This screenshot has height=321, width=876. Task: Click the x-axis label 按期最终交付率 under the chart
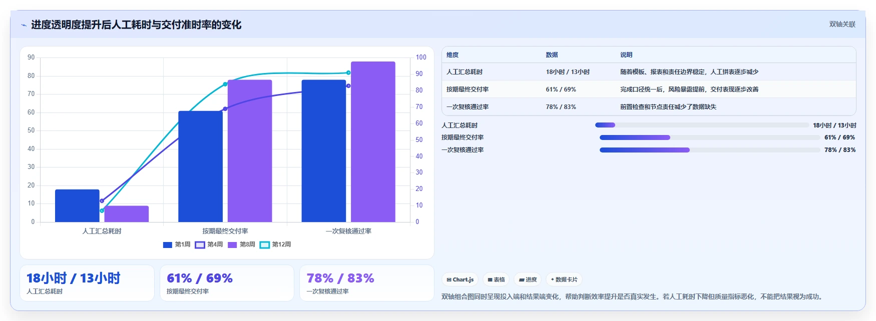[x=225, y=231]
